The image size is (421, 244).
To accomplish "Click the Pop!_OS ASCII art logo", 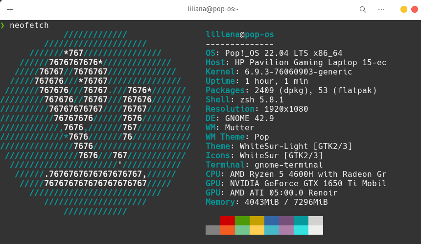I will tap(95, 123).
